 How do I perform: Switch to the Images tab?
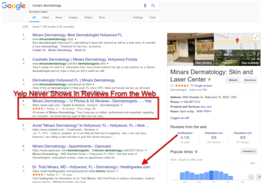point(73,17)
